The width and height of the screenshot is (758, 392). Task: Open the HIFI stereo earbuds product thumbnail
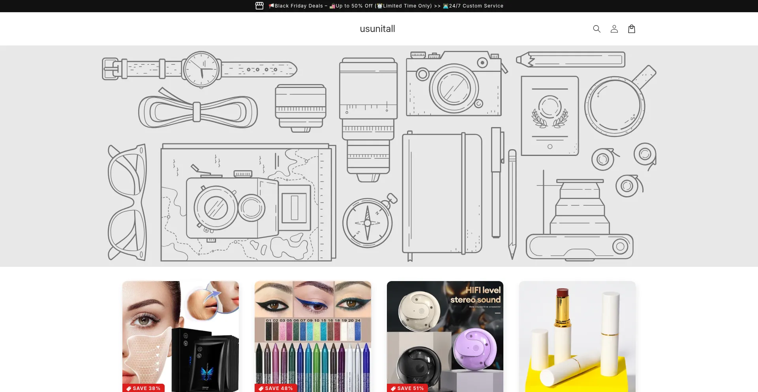445,336
